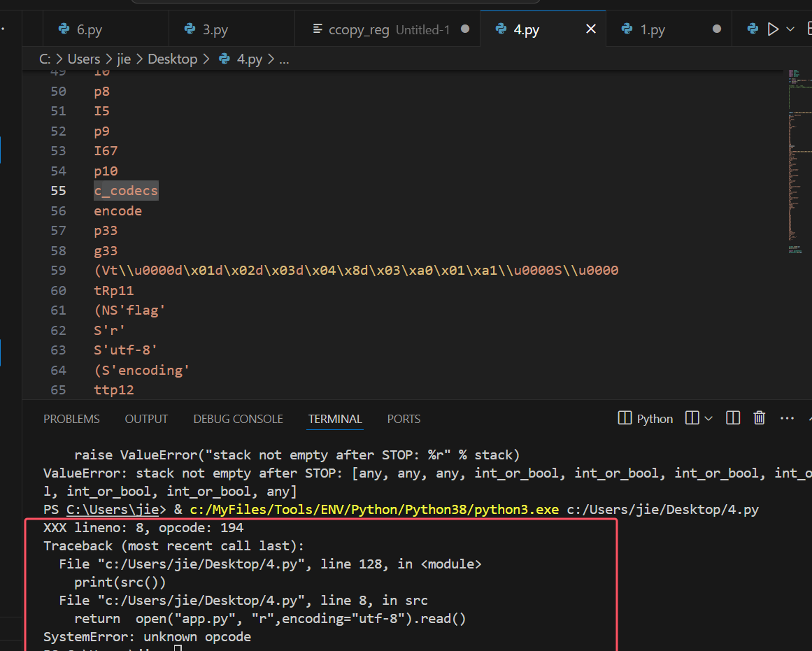
Task: Click line number 55 in gutter
Action: click(x=59, y=191)
